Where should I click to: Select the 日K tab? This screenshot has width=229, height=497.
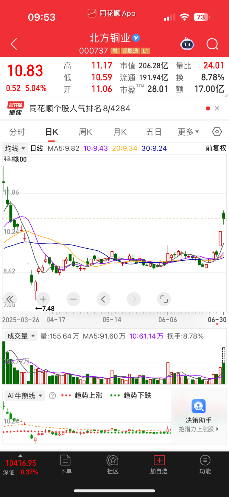(x=52, y=132)
